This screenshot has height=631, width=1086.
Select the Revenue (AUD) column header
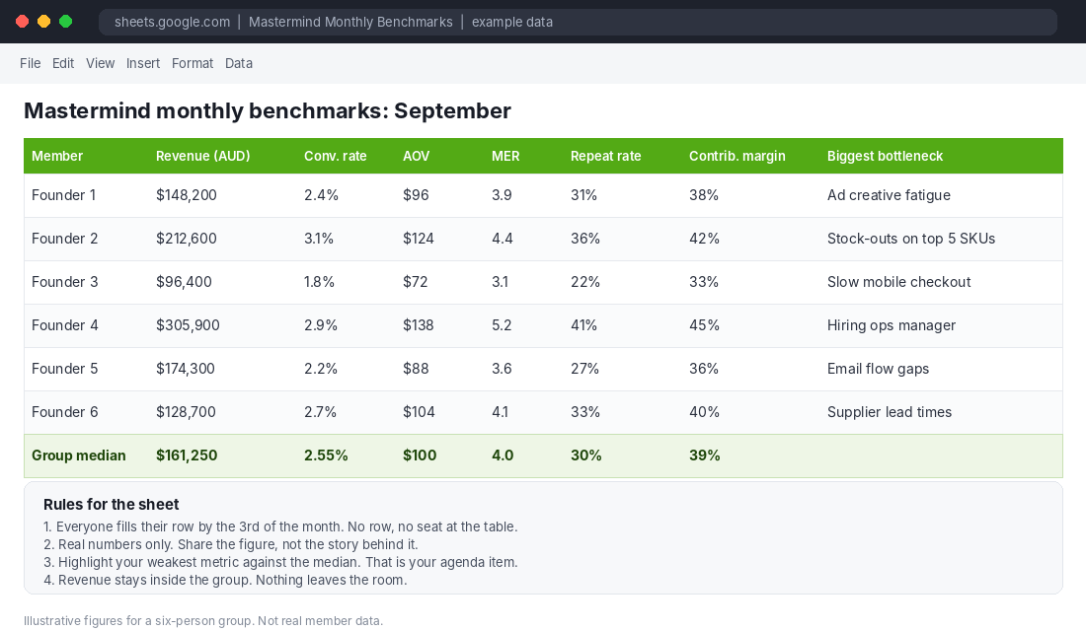(x=203, y=157)
